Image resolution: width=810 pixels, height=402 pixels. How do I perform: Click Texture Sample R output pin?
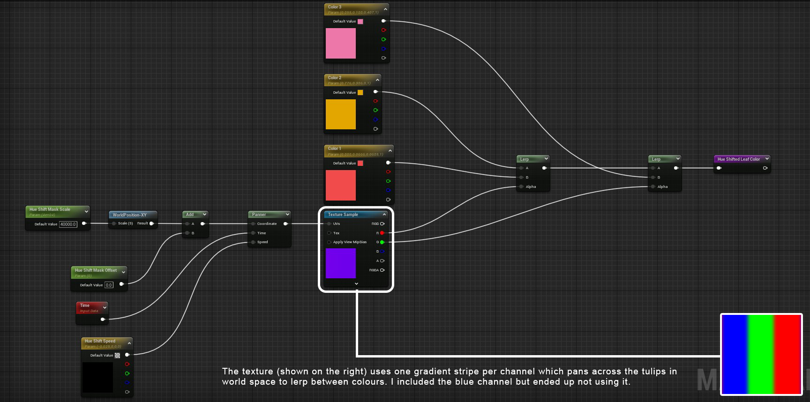(x=382, y=233)
